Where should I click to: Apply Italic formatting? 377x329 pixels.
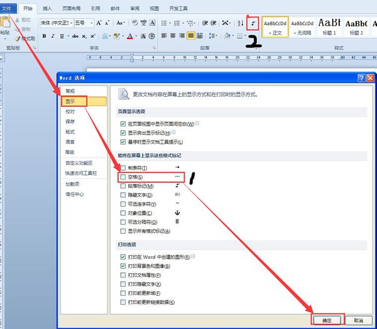tap(53, 36)
